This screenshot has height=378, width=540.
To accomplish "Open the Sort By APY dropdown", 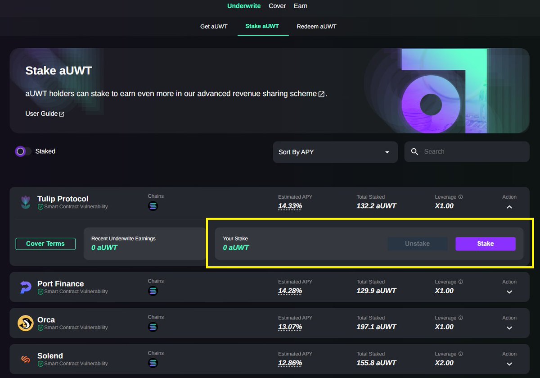I will click(335, 152).
